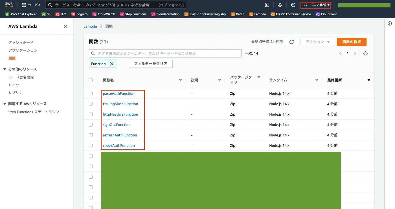Open the Step Functions bookmark
Screen dimensions: 395x209
133,14
